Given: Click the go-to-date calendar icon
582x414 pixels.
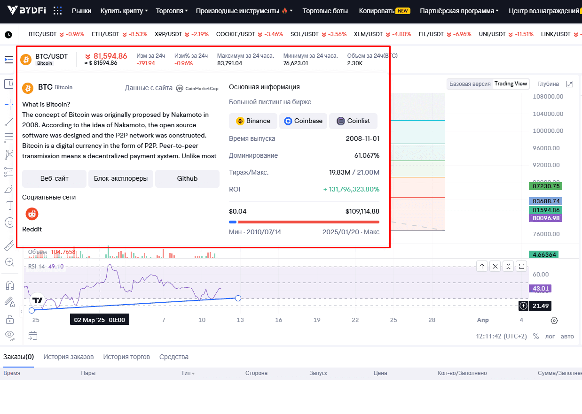Looking at the screenshot, I should click(x=32, y=336).
